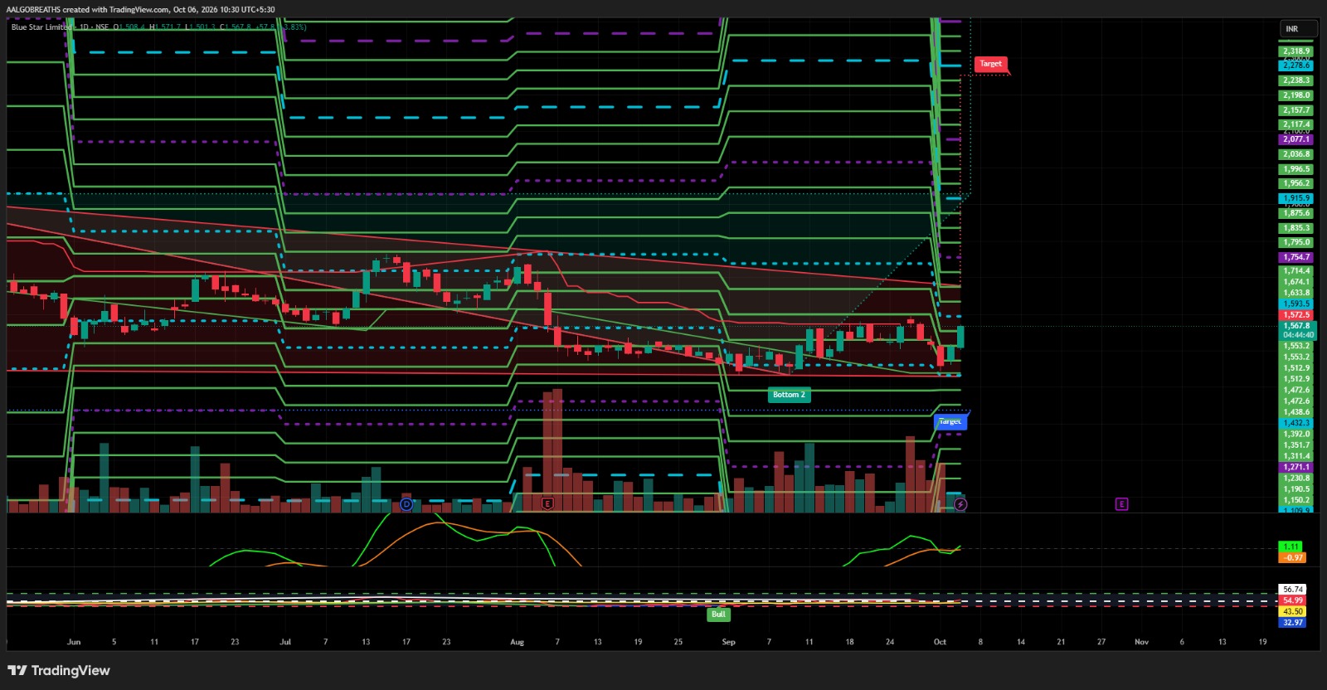Click the blue 32.97 indicator value
Viewport: 1327px width, 690px height.
(1293, 622)
